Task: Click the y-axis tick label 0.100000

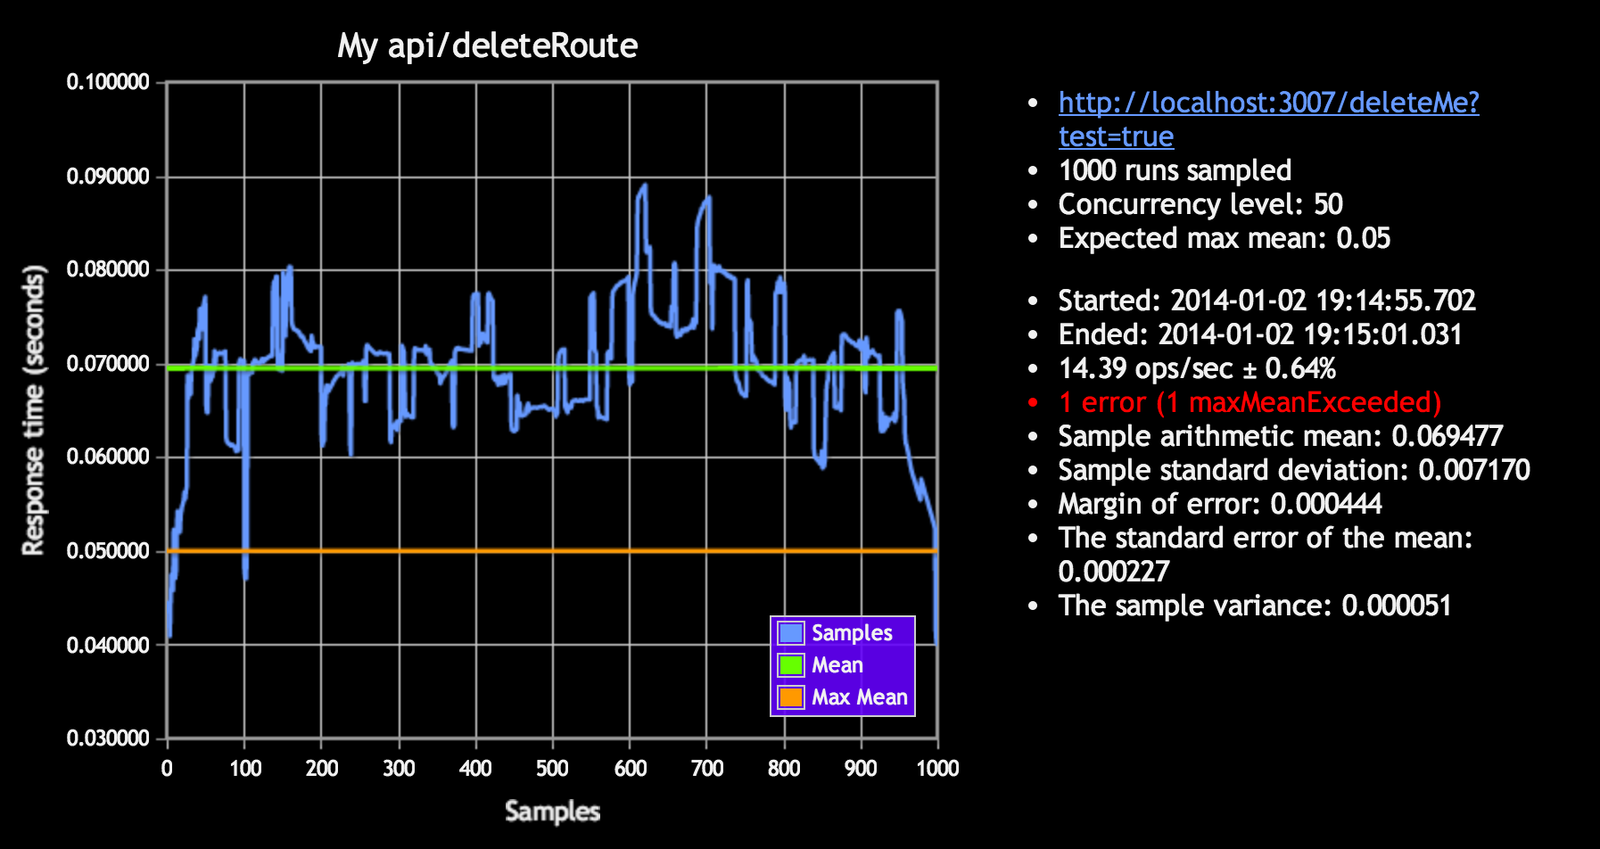Action: pos(108,82)
